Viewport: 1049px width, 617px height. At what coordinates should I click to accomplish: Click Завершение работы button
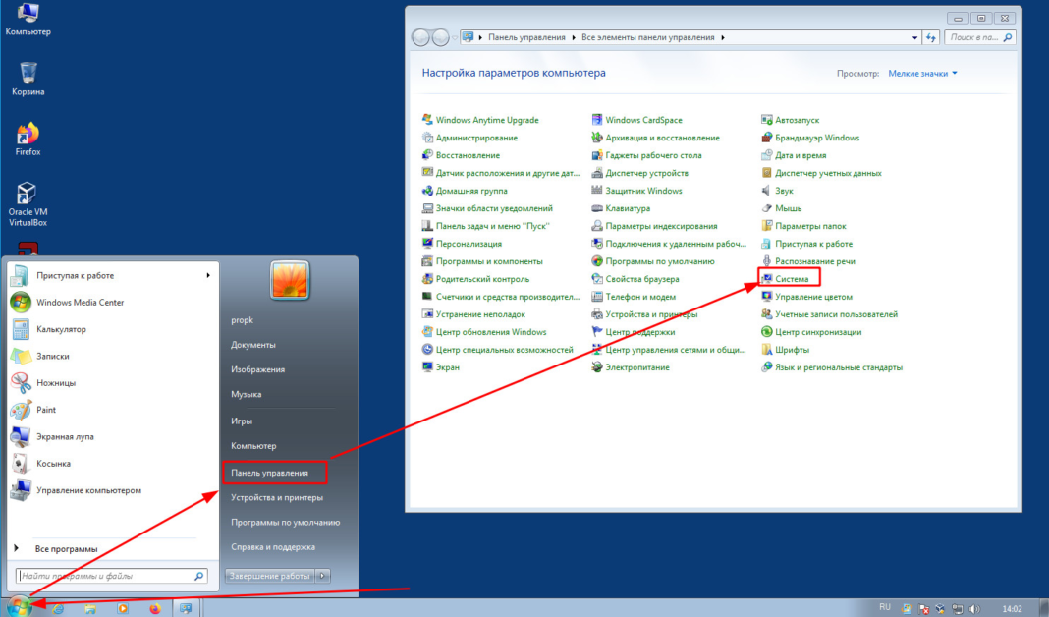(x=269, y=576)
